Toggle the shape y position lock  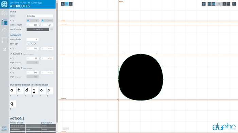(42, 20)
